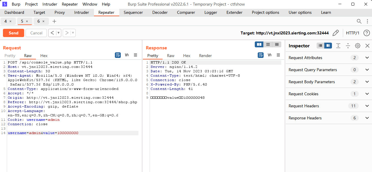Open Inspector settings gear icon
This screenshot has width=372, height=172.
(x=358, y=46)
